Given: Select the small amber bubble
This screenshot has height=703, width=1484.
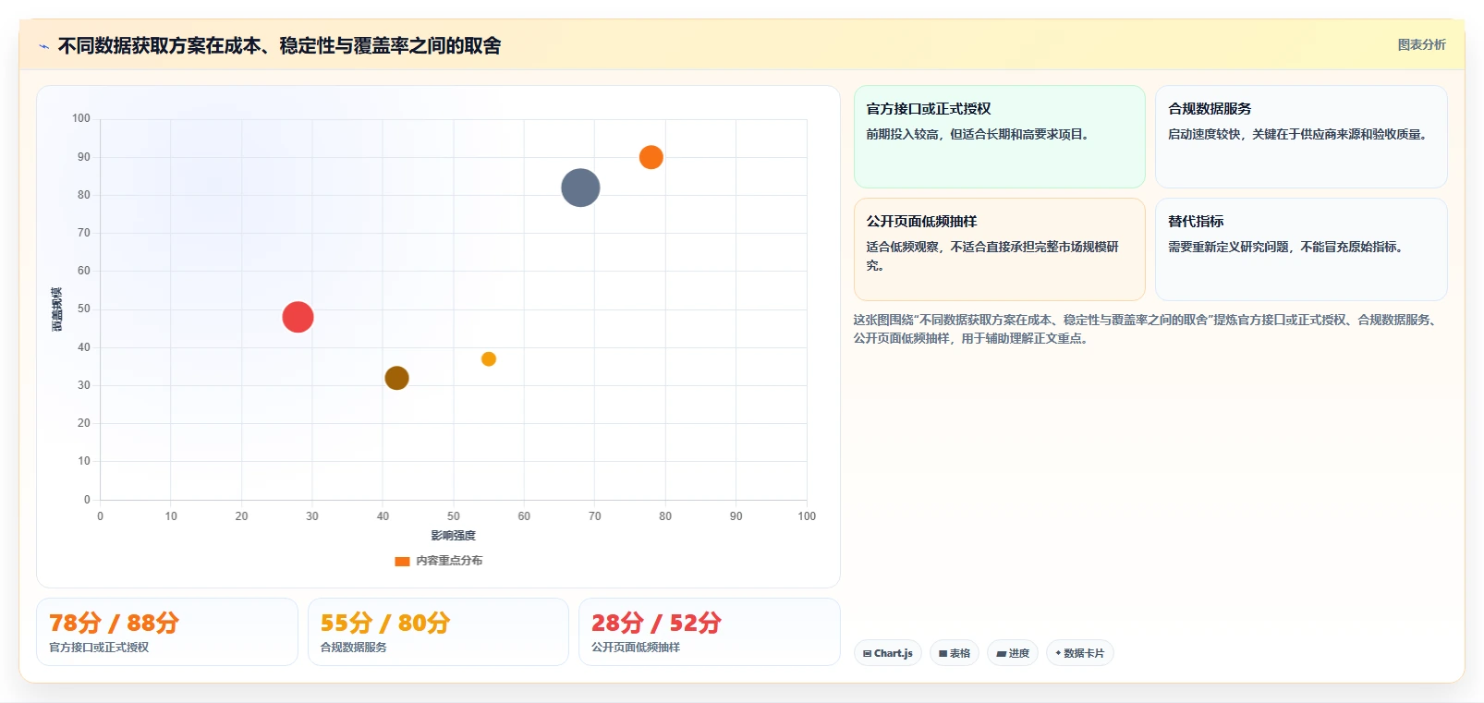Looking at the screenshot, I should [x=489, y=358].
